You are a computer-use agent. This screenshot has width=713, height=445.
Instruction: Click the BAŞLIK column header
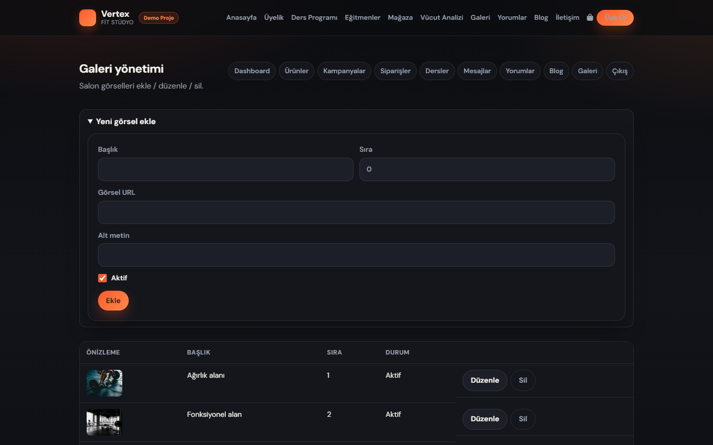coord(199,353)
